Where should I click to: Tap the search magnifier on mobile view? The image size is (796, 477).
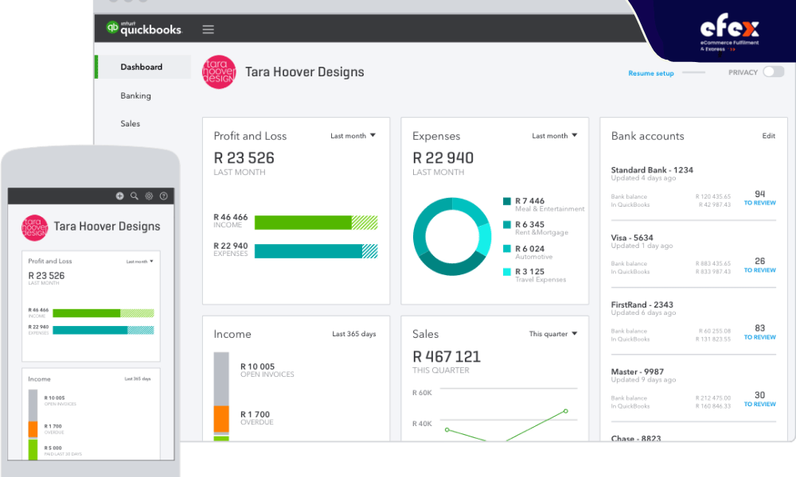point(135,196)
